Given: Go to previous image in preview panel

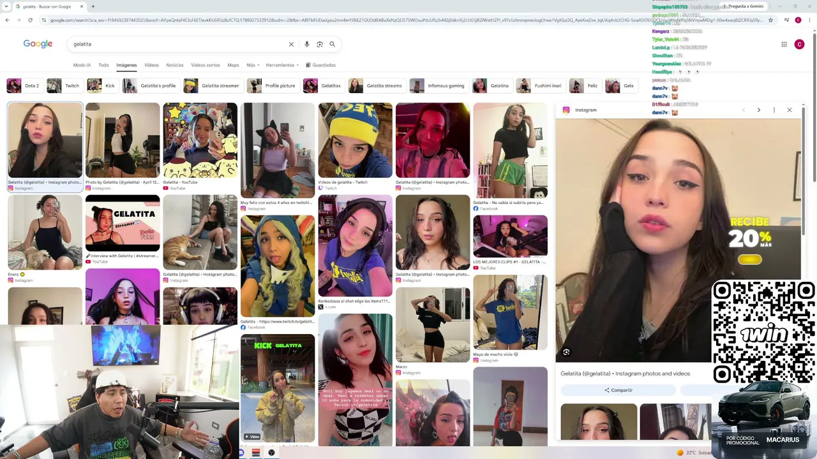Looking at the screenshot, I should pos(744,110).
